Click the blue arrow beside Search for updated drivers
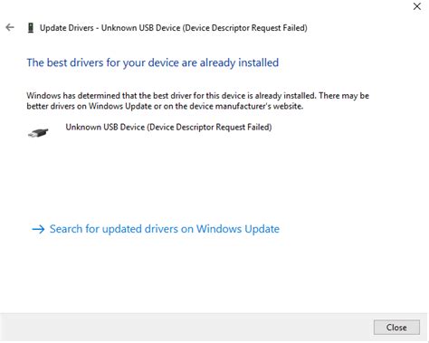Viewport: 429px width, 343px height. coord(38,229)
